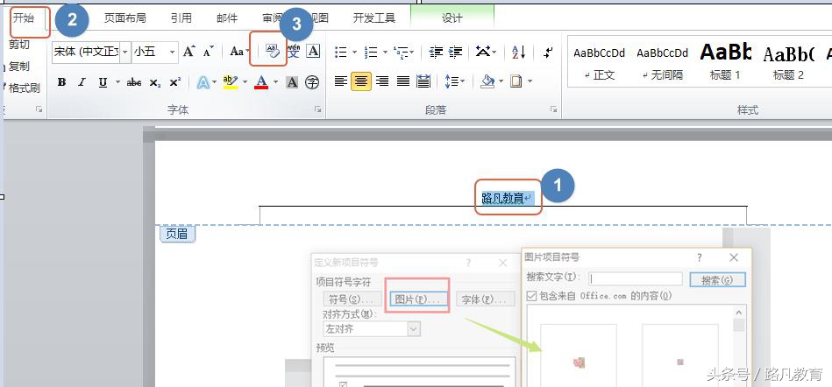
Task: Toggle show/hide paragraph marks icon
Action: coord(549,52)
